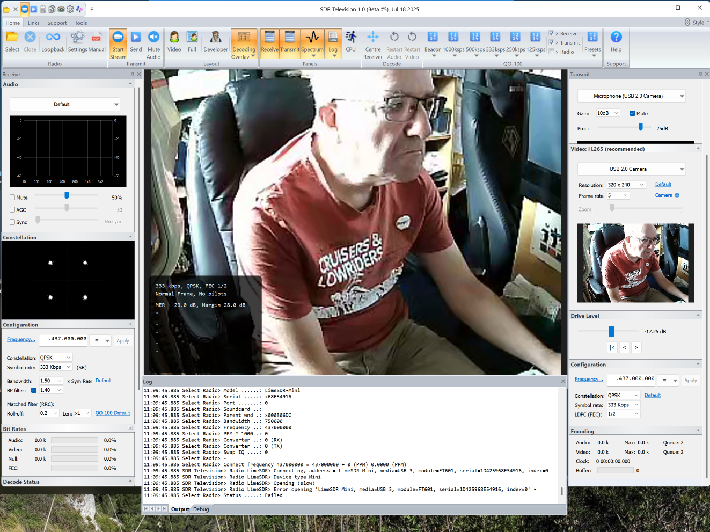Click Mute Audio in the Transmit group
Image resolution: width=710 pixels, height=532 pixels.
153,44
